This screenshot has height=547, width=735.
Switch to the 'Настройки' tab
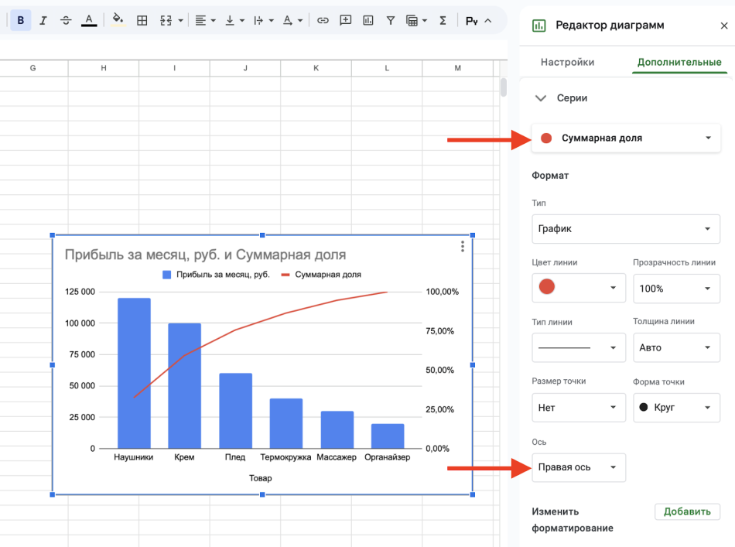click(567, 62)
